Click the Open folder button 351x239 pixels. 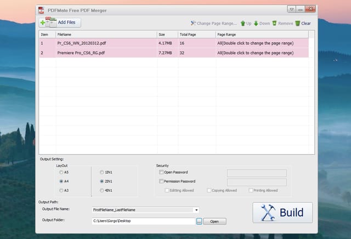pos(214,221)
